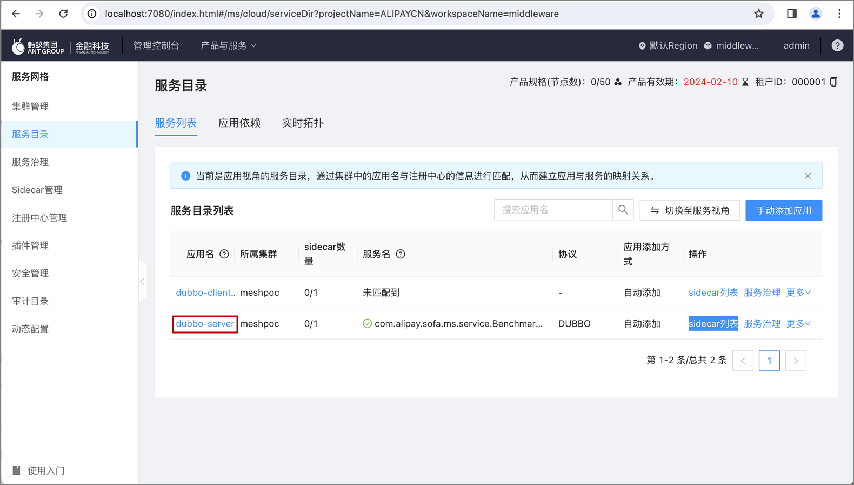This screenshot has width=854, height=485.
Task: Open the browser profile avatar
Action: [816, 14]
